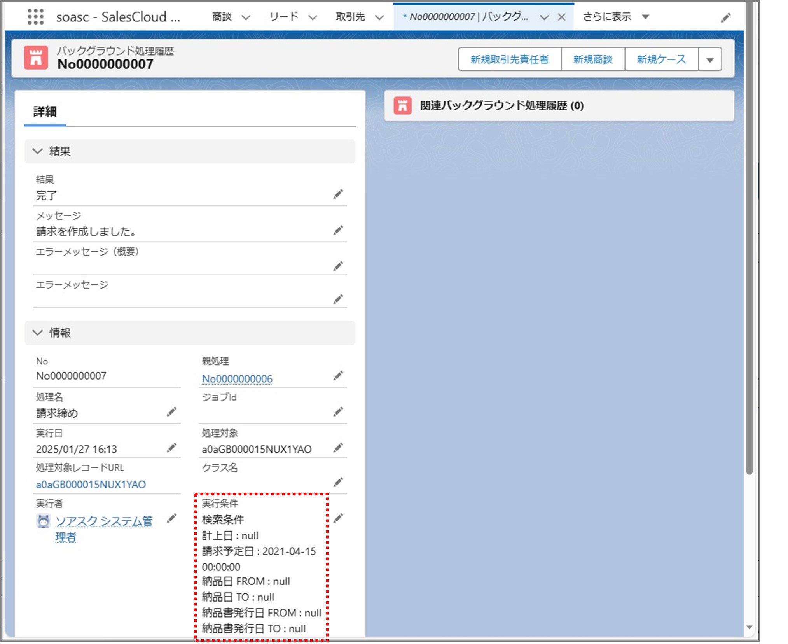The height and width of the screenshot is (644, 788).
Task: Open more actions dropdown next to 新規ケース
Action: pyautogui.click(x=710, y=59)
